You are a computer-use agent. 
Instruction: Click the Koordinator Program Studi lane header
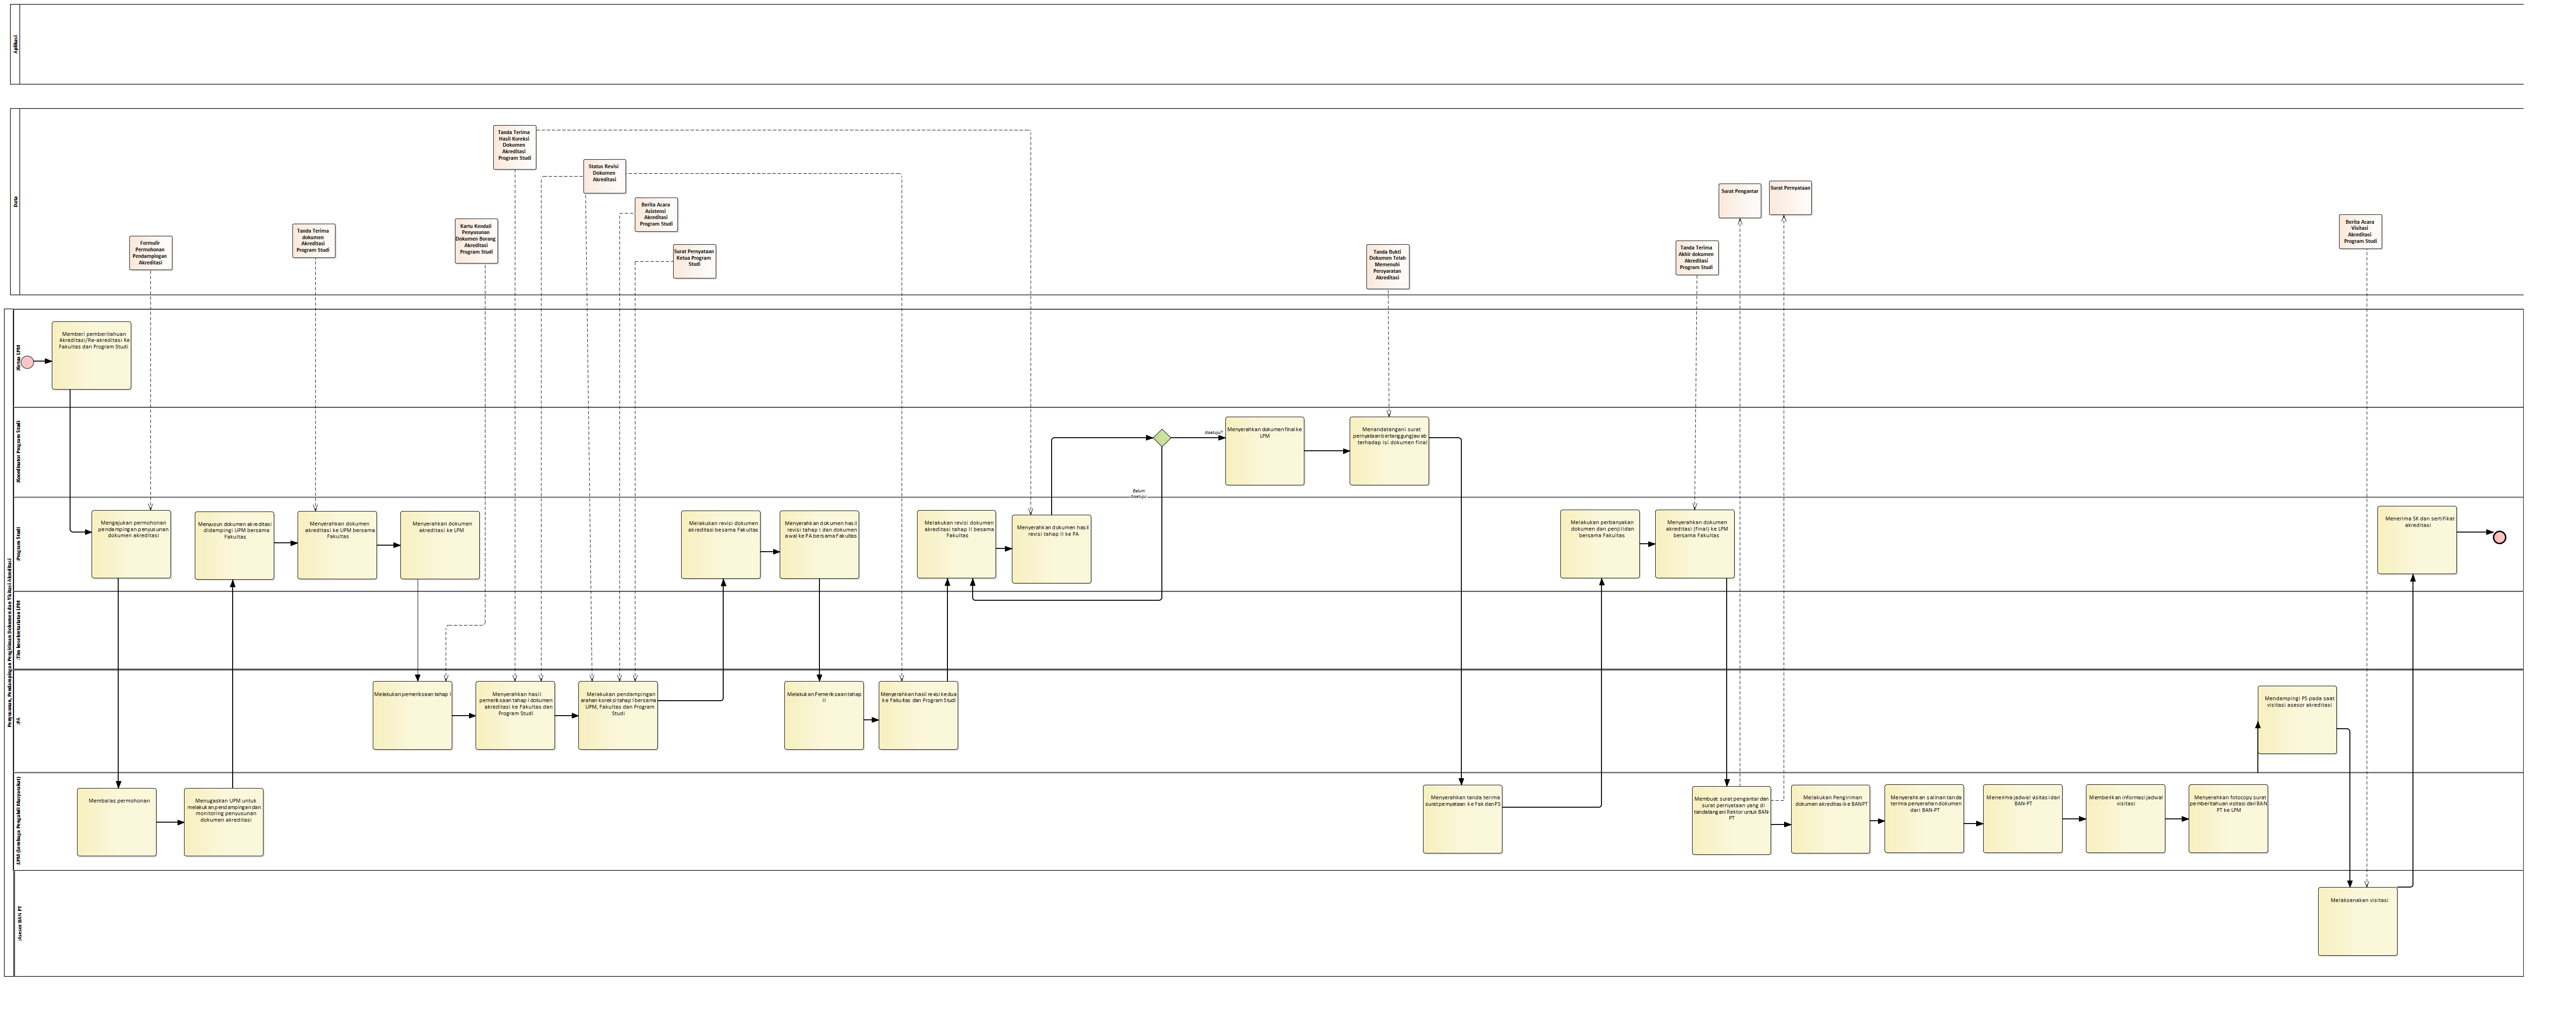pyautogui.click(x=18, y=452)
